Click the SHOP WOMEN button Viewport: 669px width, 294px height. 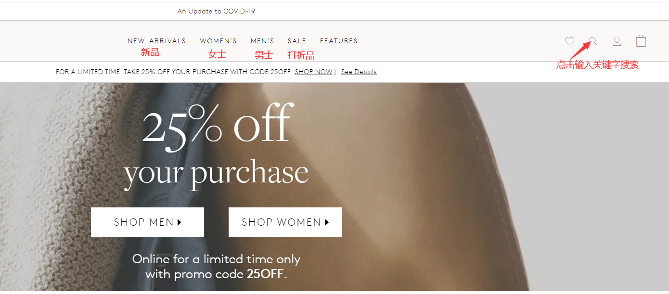(x=285, y=222)
